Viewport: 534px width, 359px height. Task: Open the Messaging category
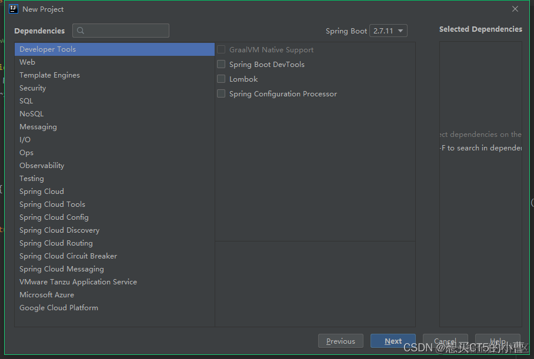tap(115, 127)
